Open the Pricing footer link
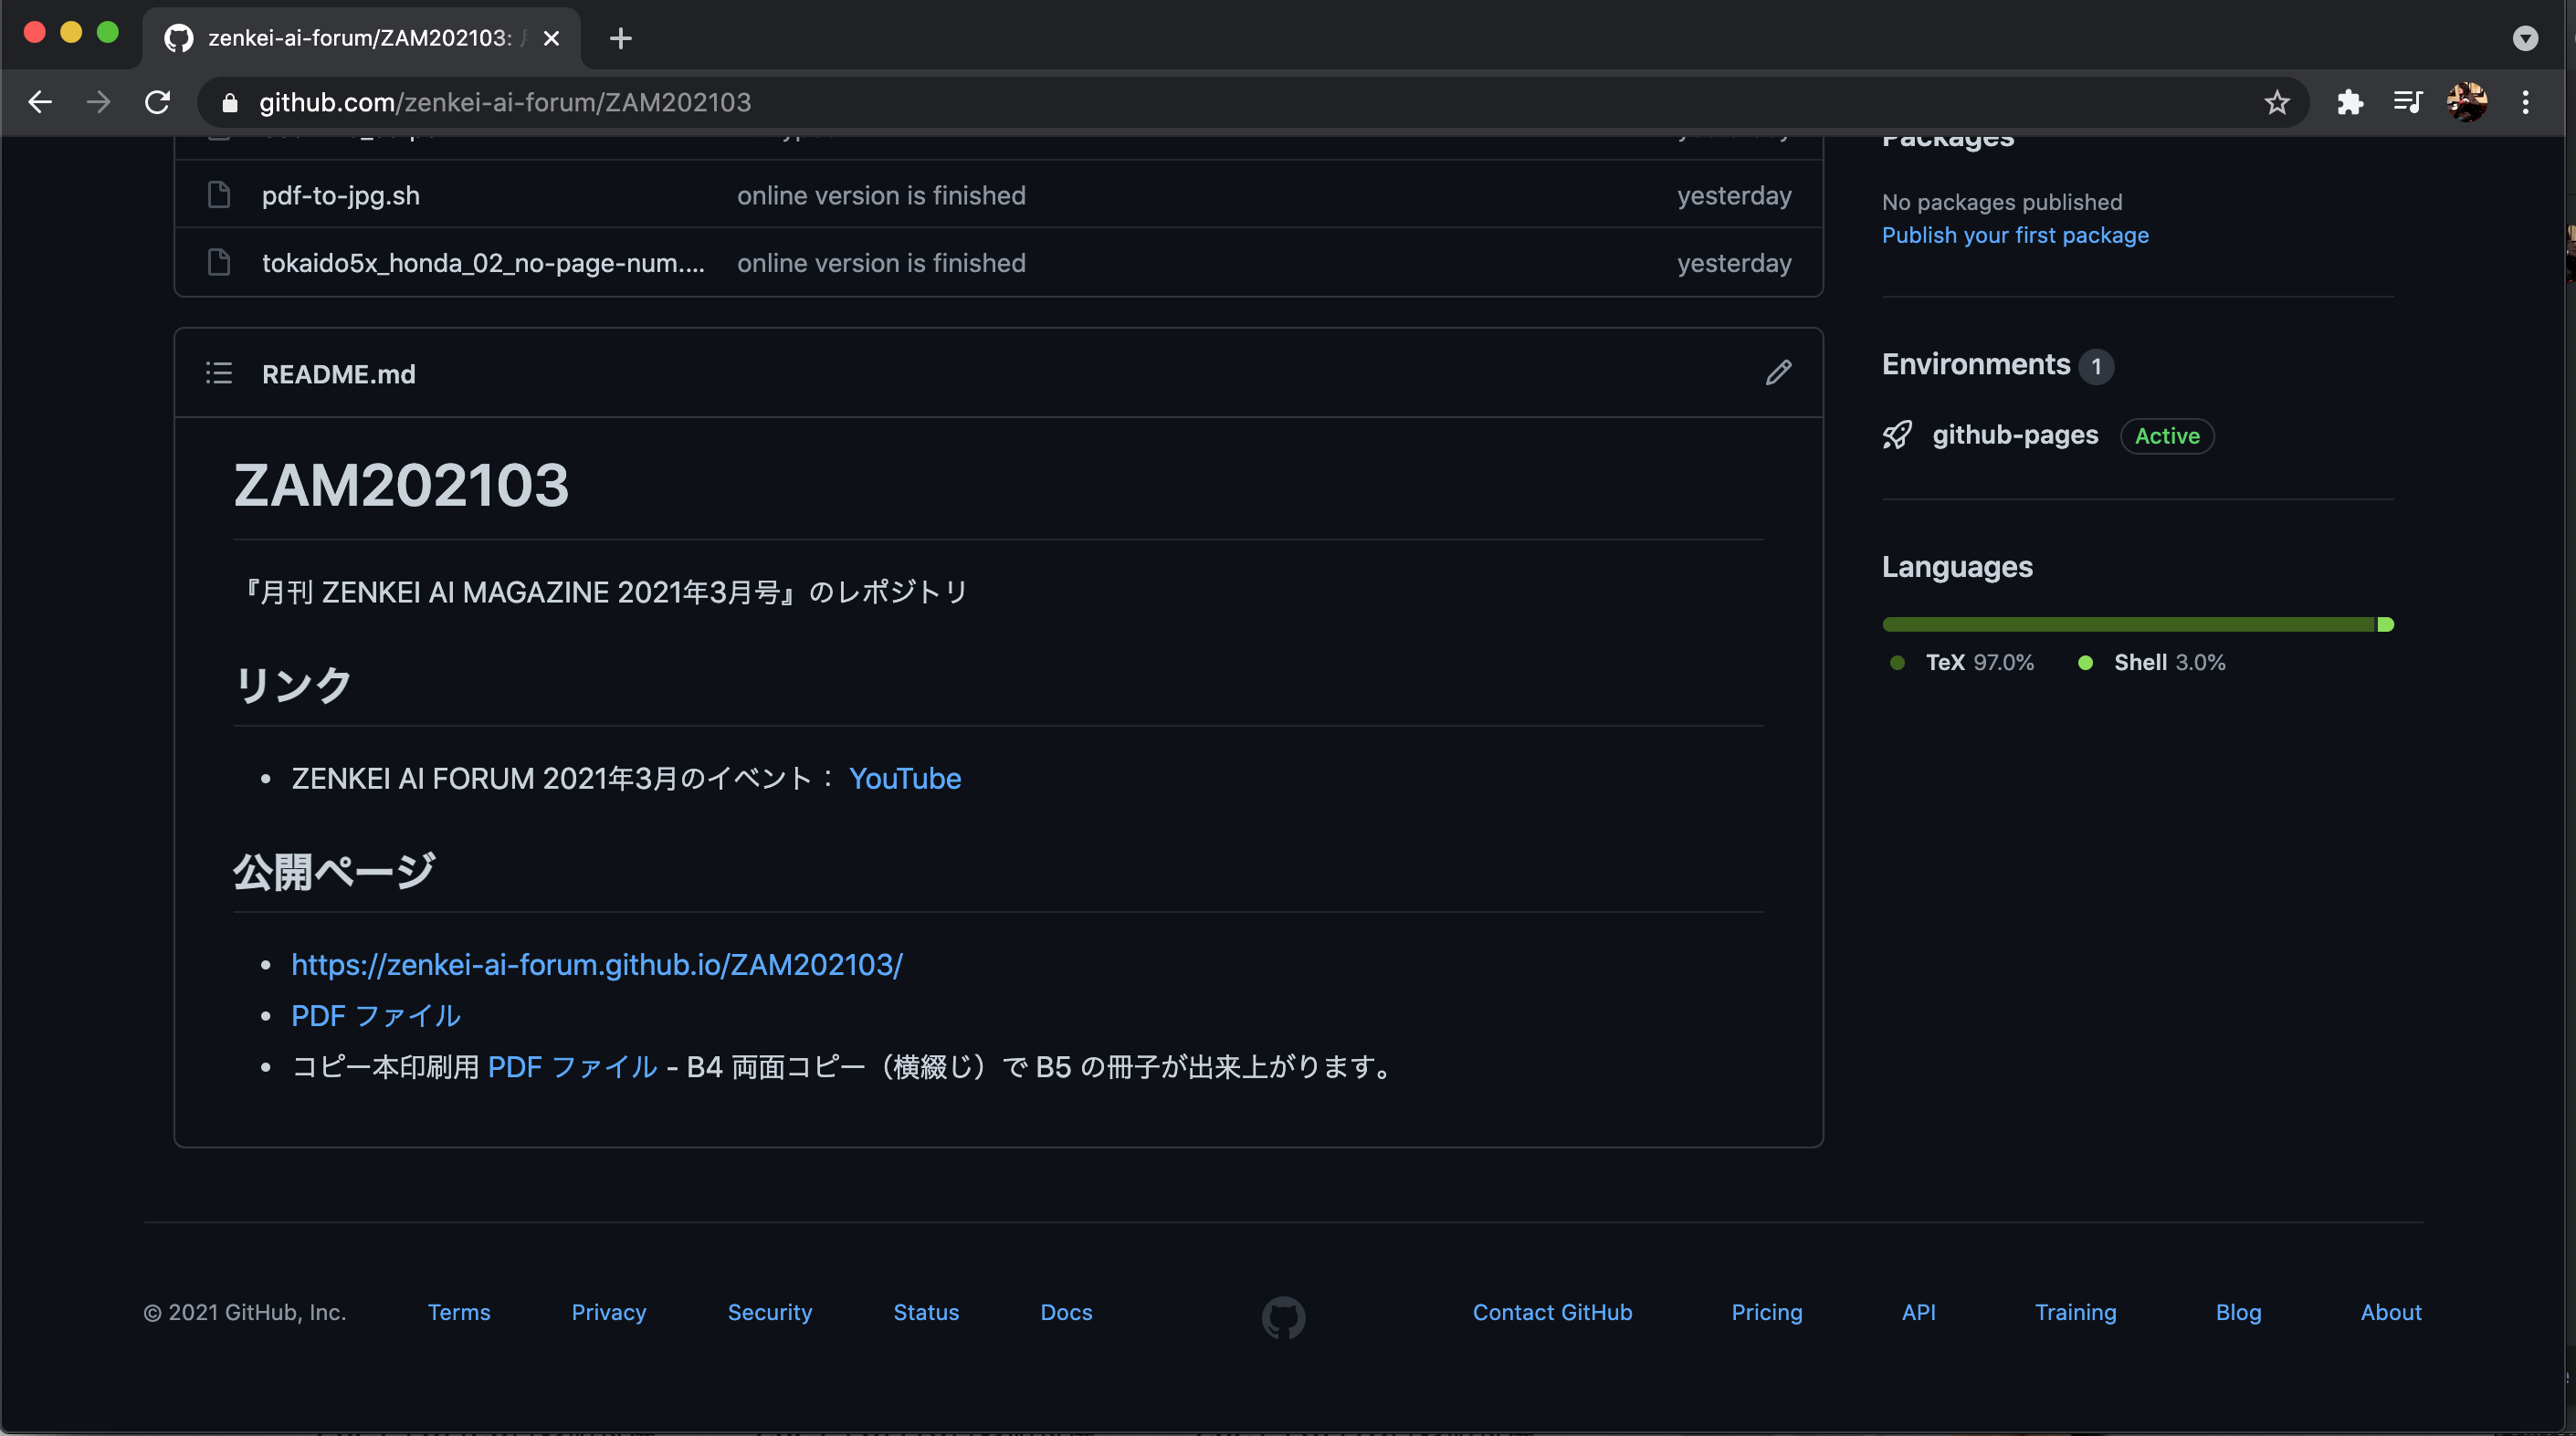2576x1436 pixels. [x=1767, y=1312]
